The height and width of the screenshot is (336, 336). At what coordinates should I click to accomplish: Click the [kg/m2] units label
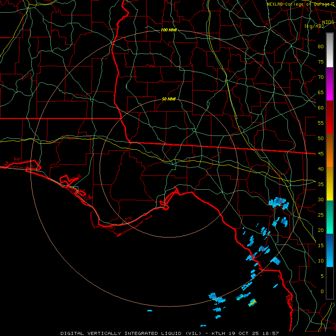click(314, 26)
